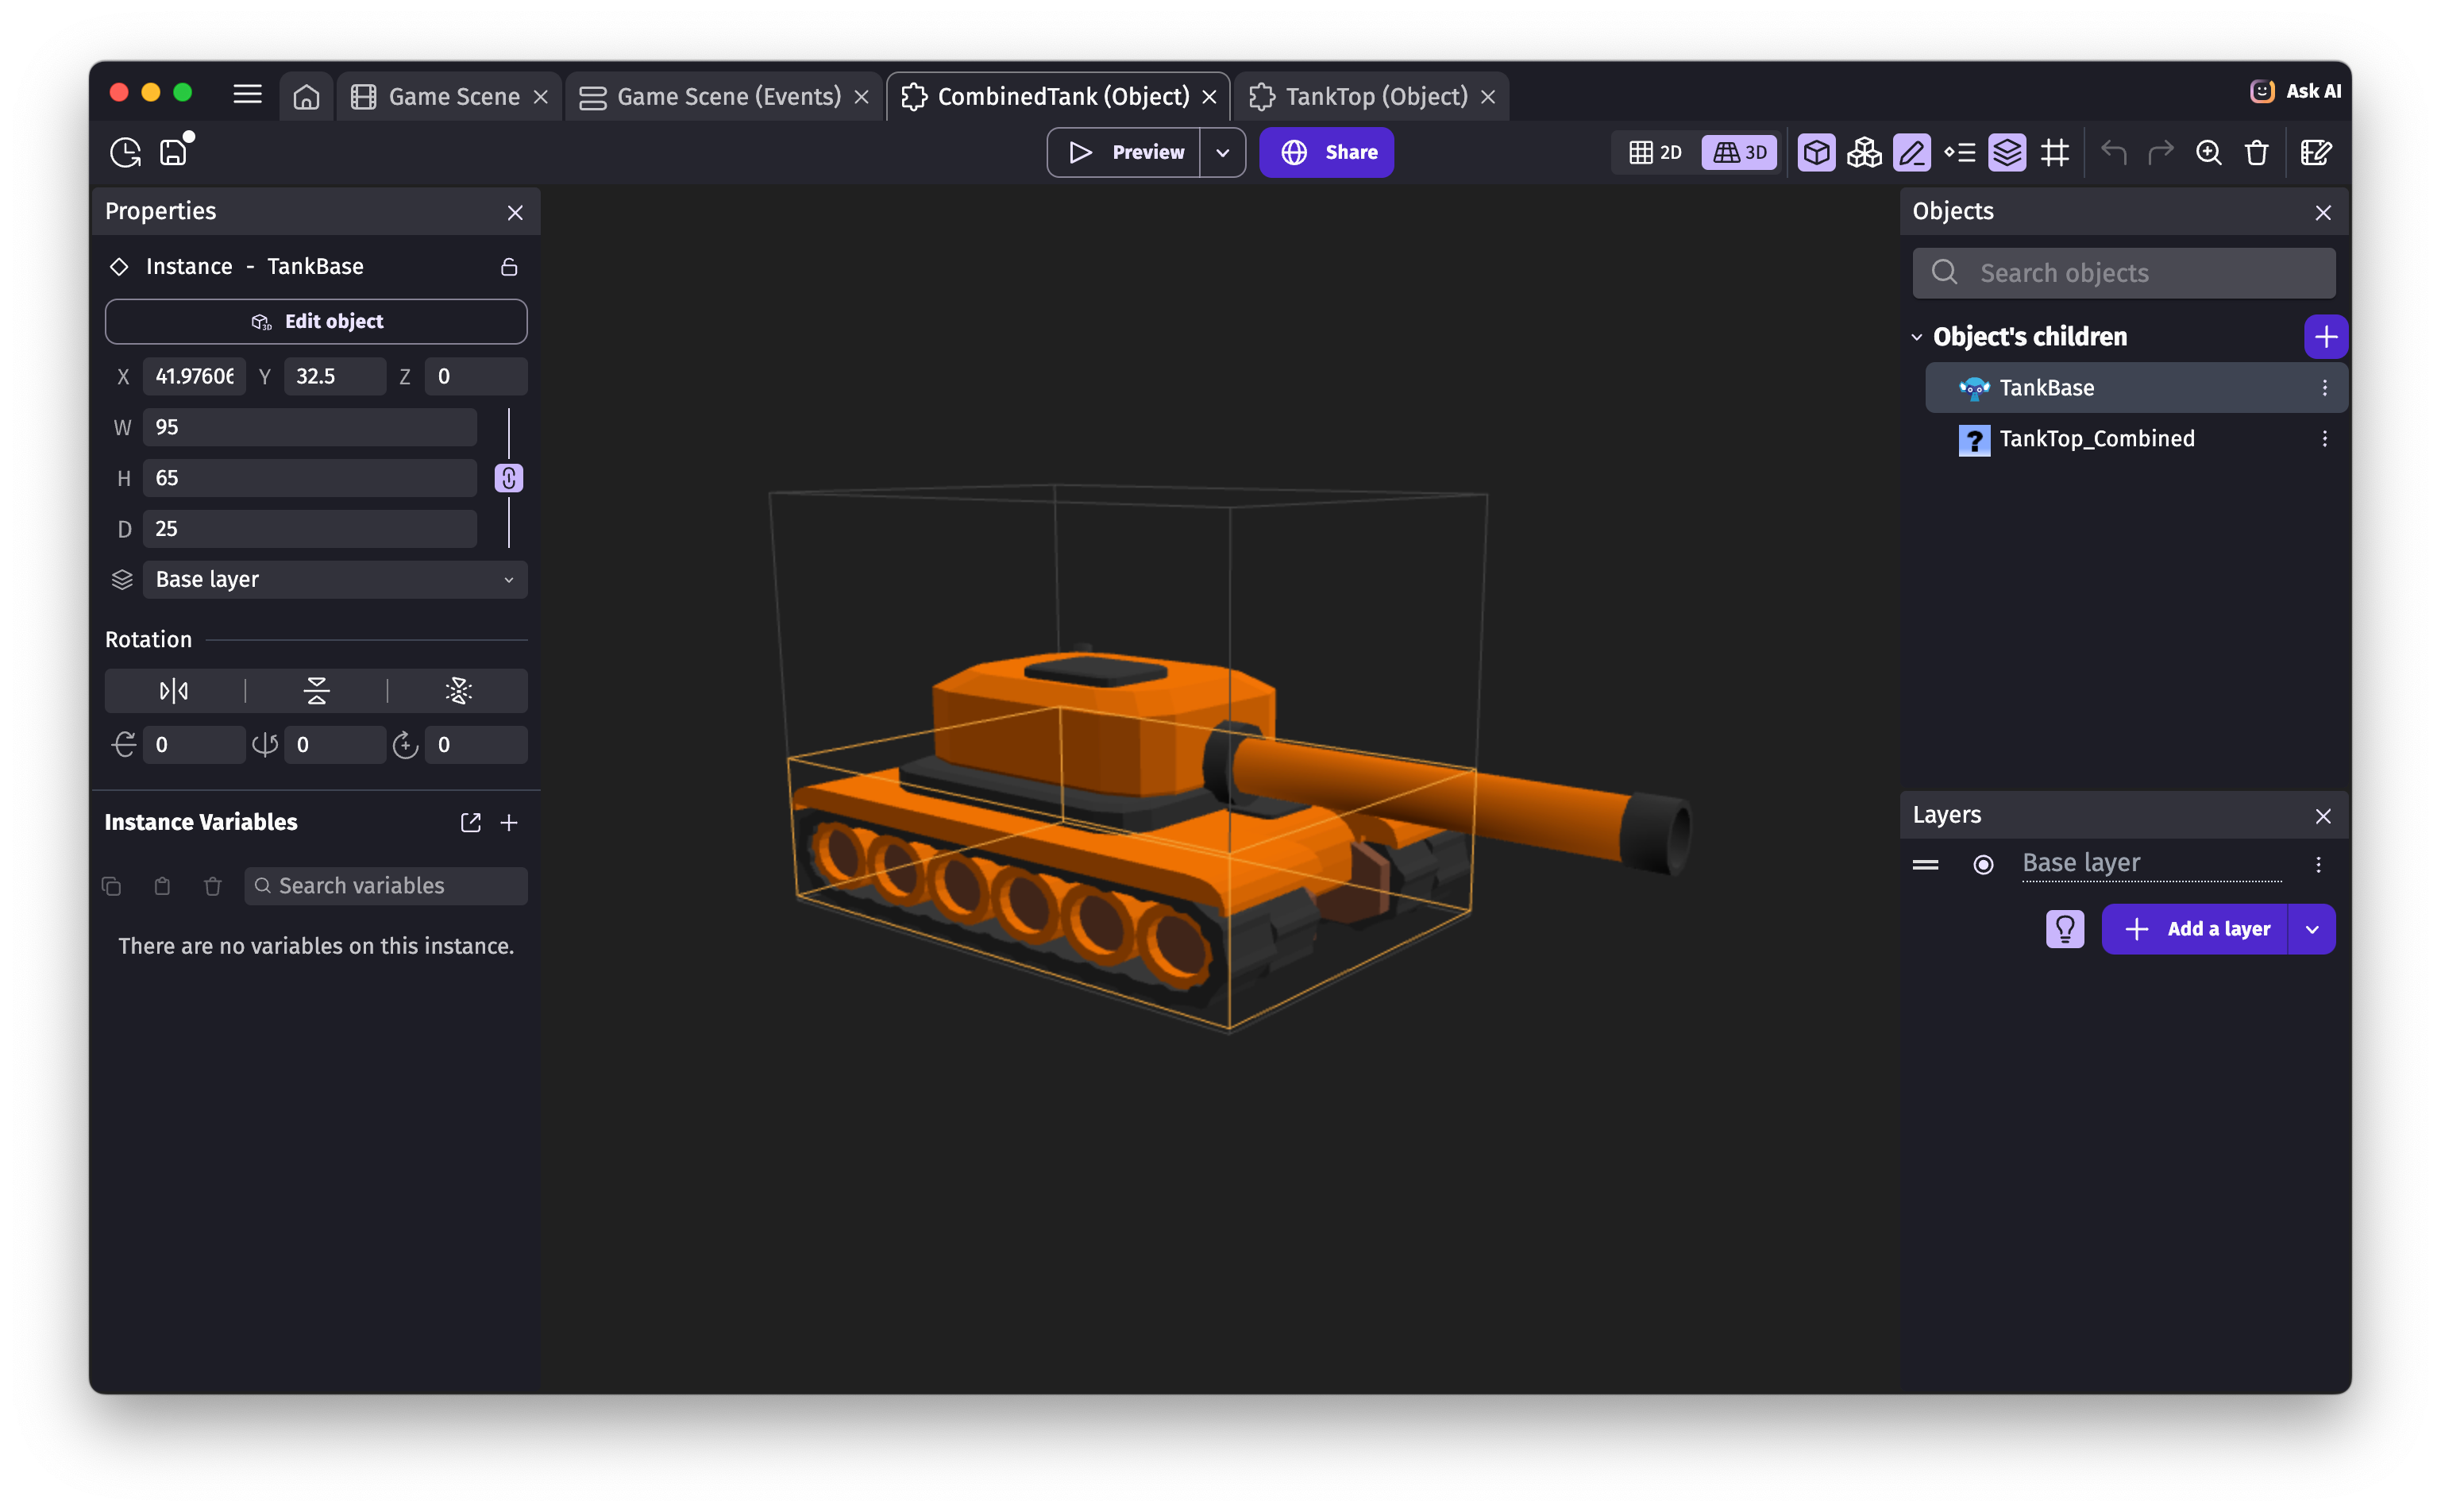2441x1512 pixels.
Task: Open the object groups panel icon
Action: coord(1864,152)
